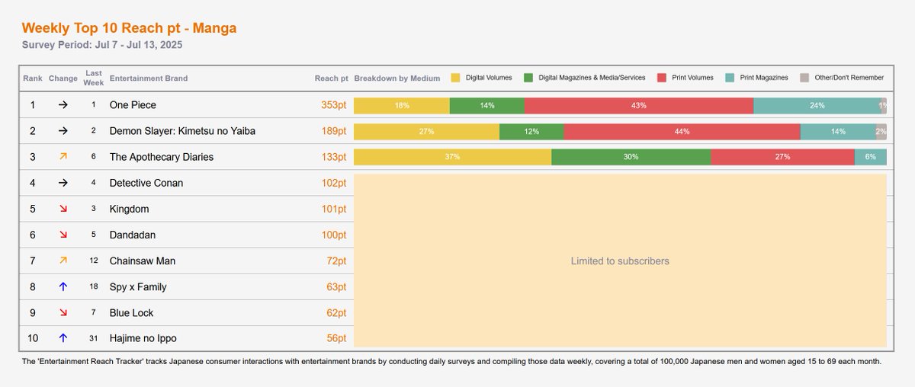Screen dimensions: 915x387
Task: Click the Breakdown by Medium header
Action: 397,78
